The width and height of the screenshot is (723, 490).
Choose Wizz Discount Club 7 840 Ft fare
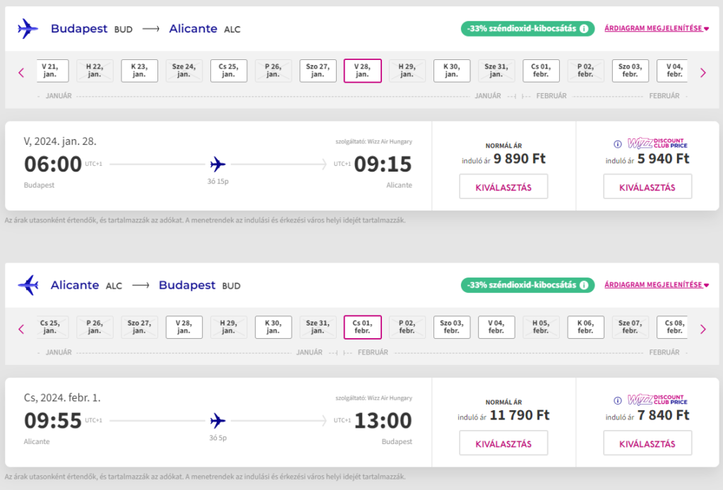point(647,443)
